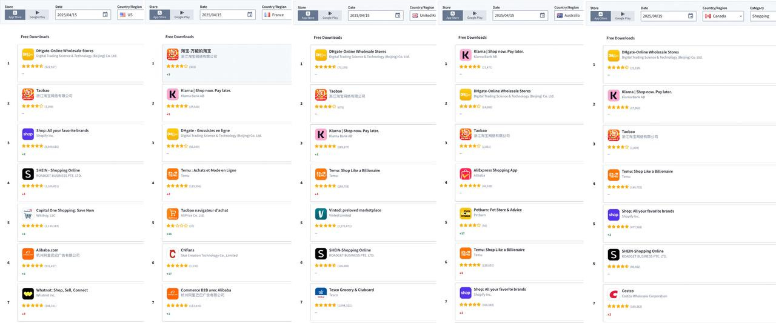This screenshot has width=776, height=323.
Task: Open the Klarna icon in France rankings
Action: pyautogui.click(x=173, y=94)
